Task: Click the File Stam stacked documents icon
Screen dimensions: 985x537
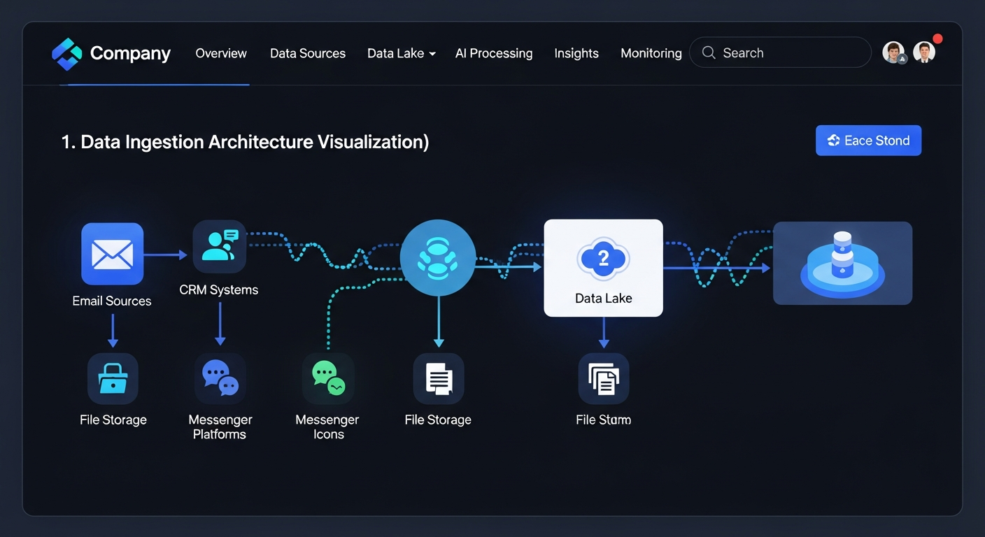Action: click(x=603, y=378)
